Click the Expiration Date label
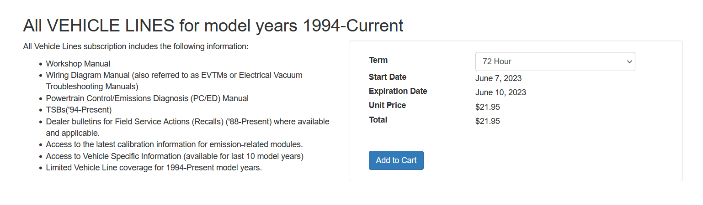The width and height of the screenshot is (703, 205). coord(398,91)
